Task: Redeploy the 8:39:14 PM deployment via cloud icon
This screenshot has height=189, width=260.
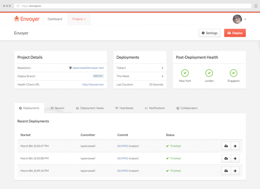Action: (226, 171)
